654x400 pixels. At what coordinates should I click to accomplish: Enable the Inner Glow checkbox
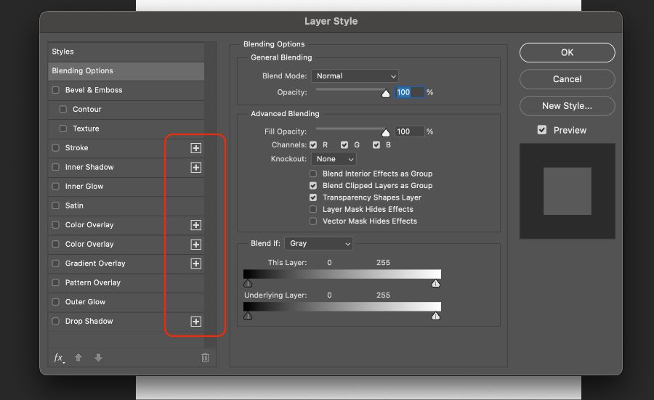(x=55, y=187)
